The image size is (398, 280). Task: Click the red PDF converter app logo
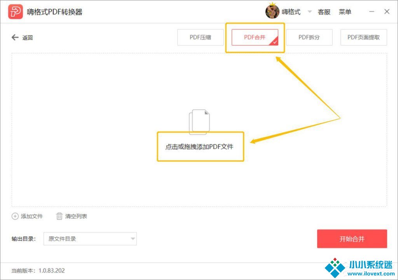pos(16,12)
